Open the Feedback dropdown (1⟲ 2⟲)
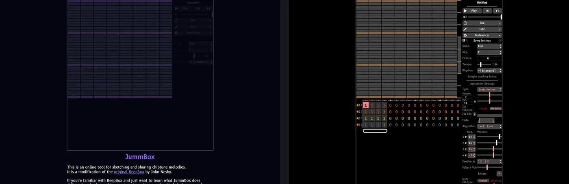 (x=489, y=161)
